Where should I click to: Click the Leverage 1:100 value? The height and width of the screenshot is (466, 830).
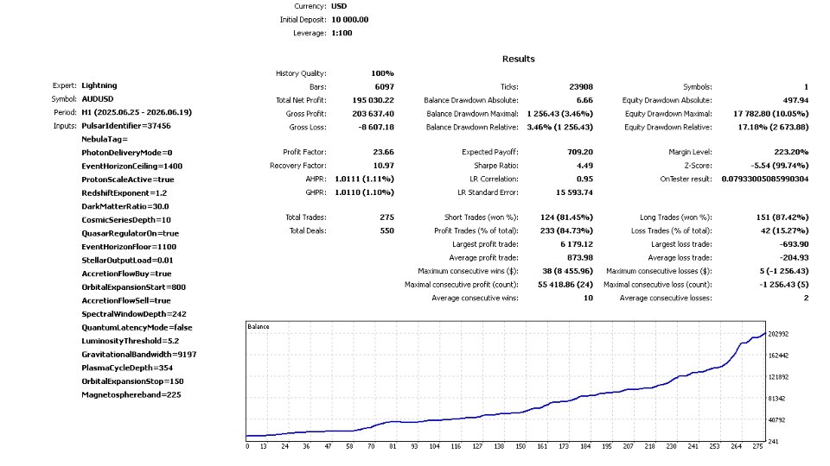pyautogui.click(x=342, y=33)
